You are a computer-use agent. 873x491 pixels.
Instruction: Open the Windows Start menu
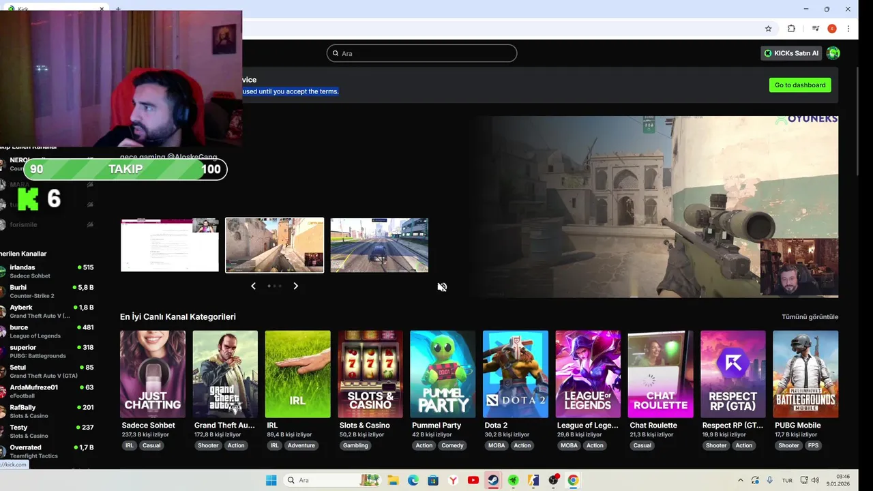(271, 480)
